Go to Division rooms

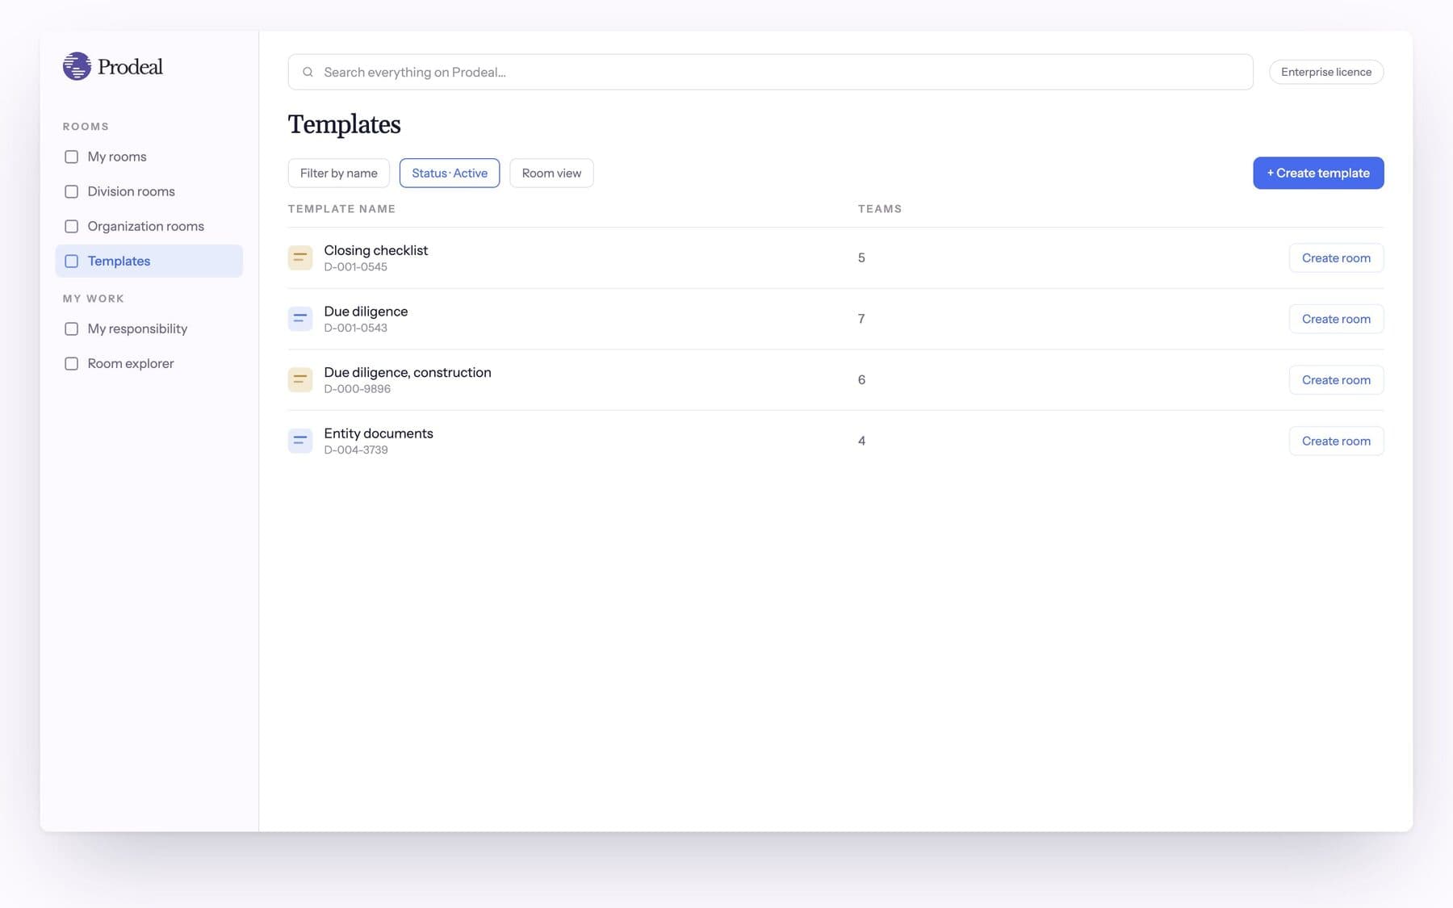149,191
